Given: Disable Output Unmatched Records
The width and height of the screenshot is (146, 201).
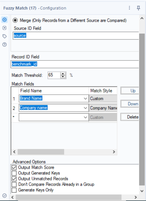Looking at the screenshot, I should [x=14, y=178].
